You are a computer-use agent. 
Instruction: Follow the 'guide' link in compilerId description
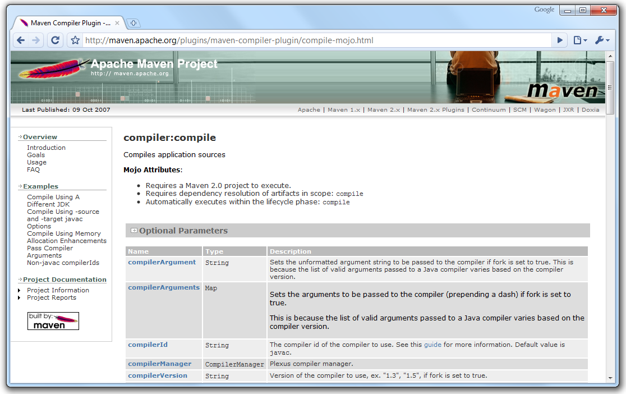pos(432,345)
